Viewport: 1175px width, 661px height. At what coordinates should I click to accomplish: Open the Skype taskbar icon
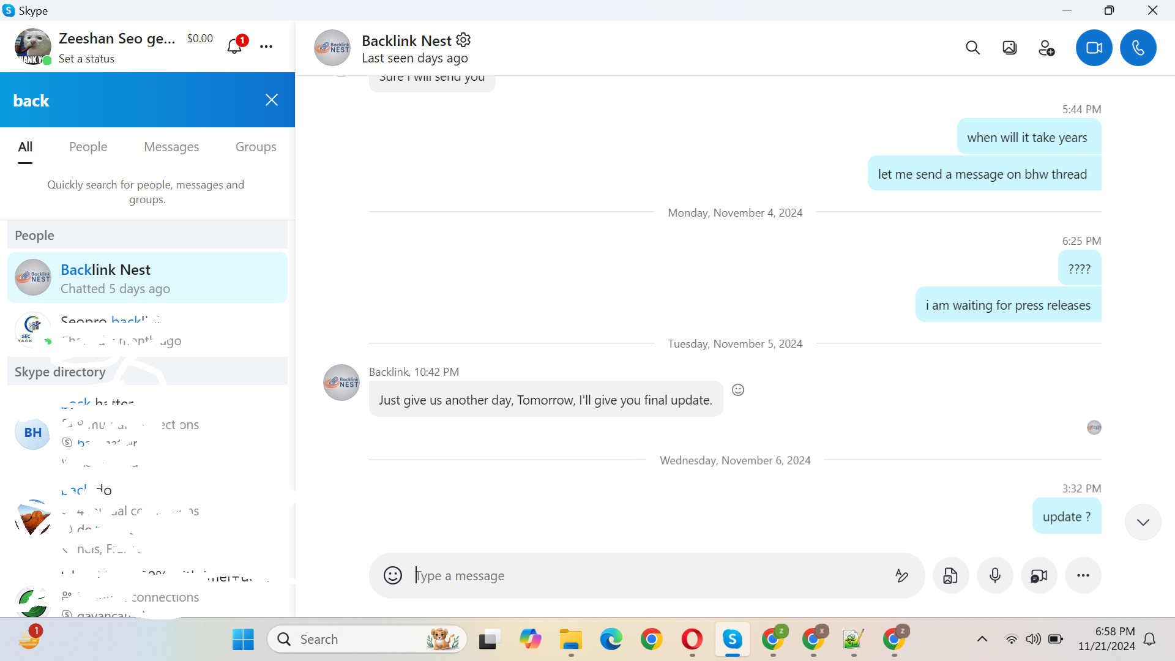pyautogui.click(x=732, y=640)
